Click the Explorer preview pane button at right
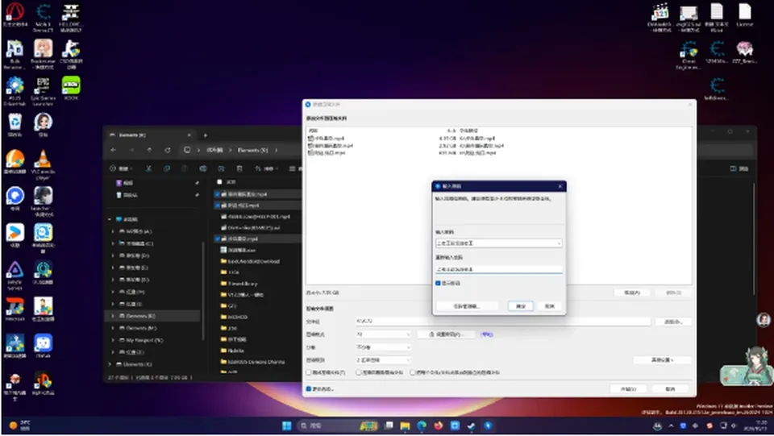 coord(739,168)
